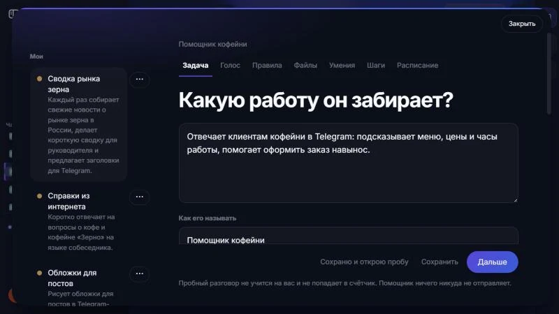
Task: Open the Расписание tab
Action: pyautogui.click(x=417, y=66)
